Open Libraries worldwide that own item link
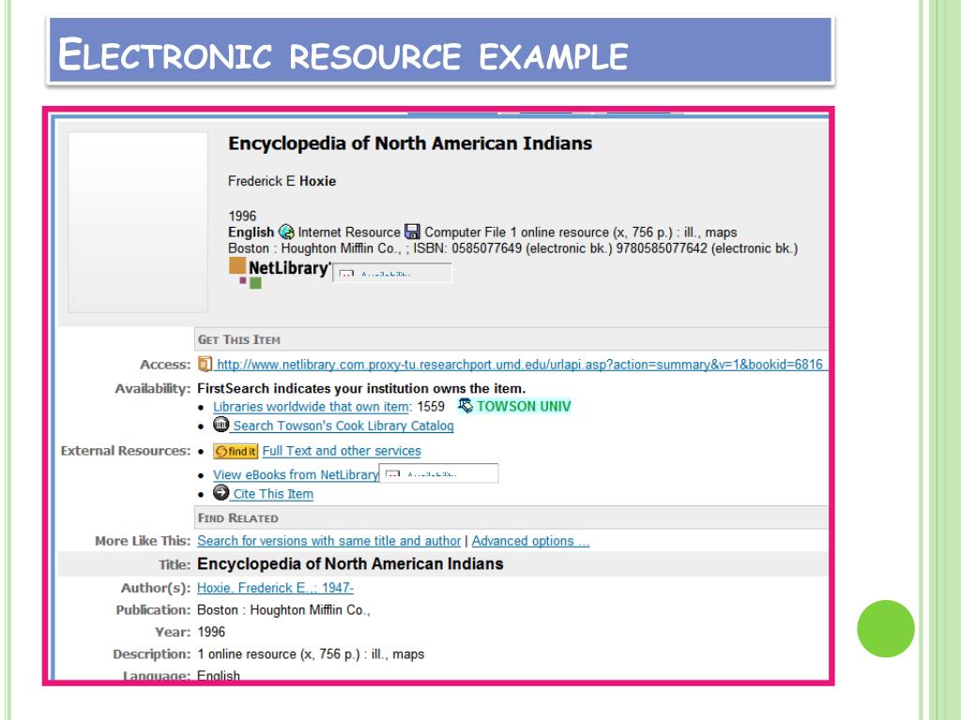The image size is (961, 720). [x=312, y=407]
